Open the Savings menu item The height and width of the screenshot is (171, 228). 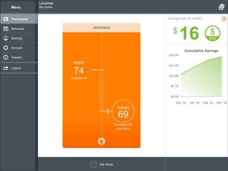19,38
